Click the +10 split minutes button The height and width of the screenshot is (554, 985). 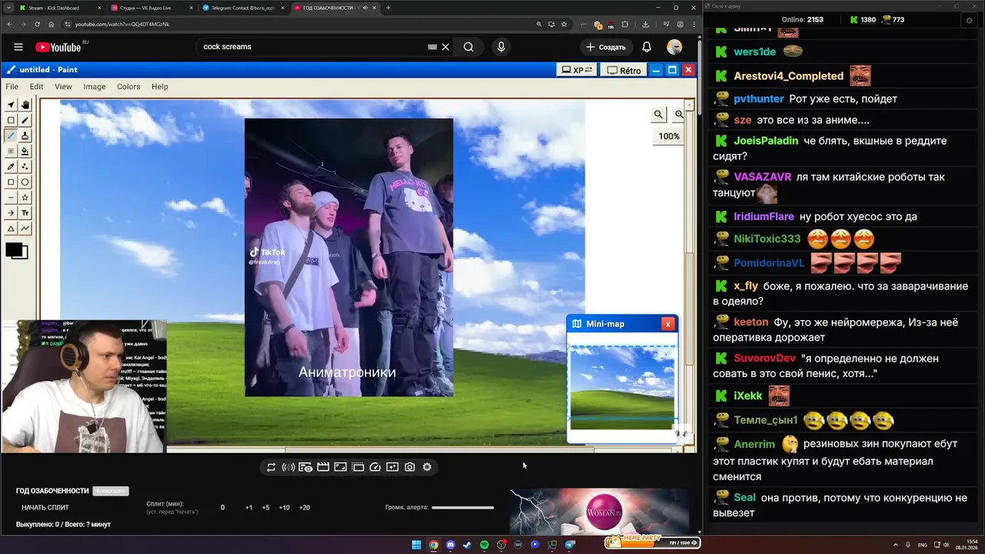coord(285,508)
